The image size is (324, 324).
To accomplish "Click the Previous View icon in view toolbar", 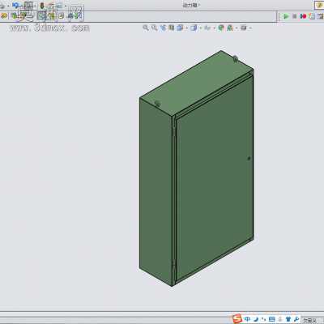I will pyautogui.click(x=163, y=28).
